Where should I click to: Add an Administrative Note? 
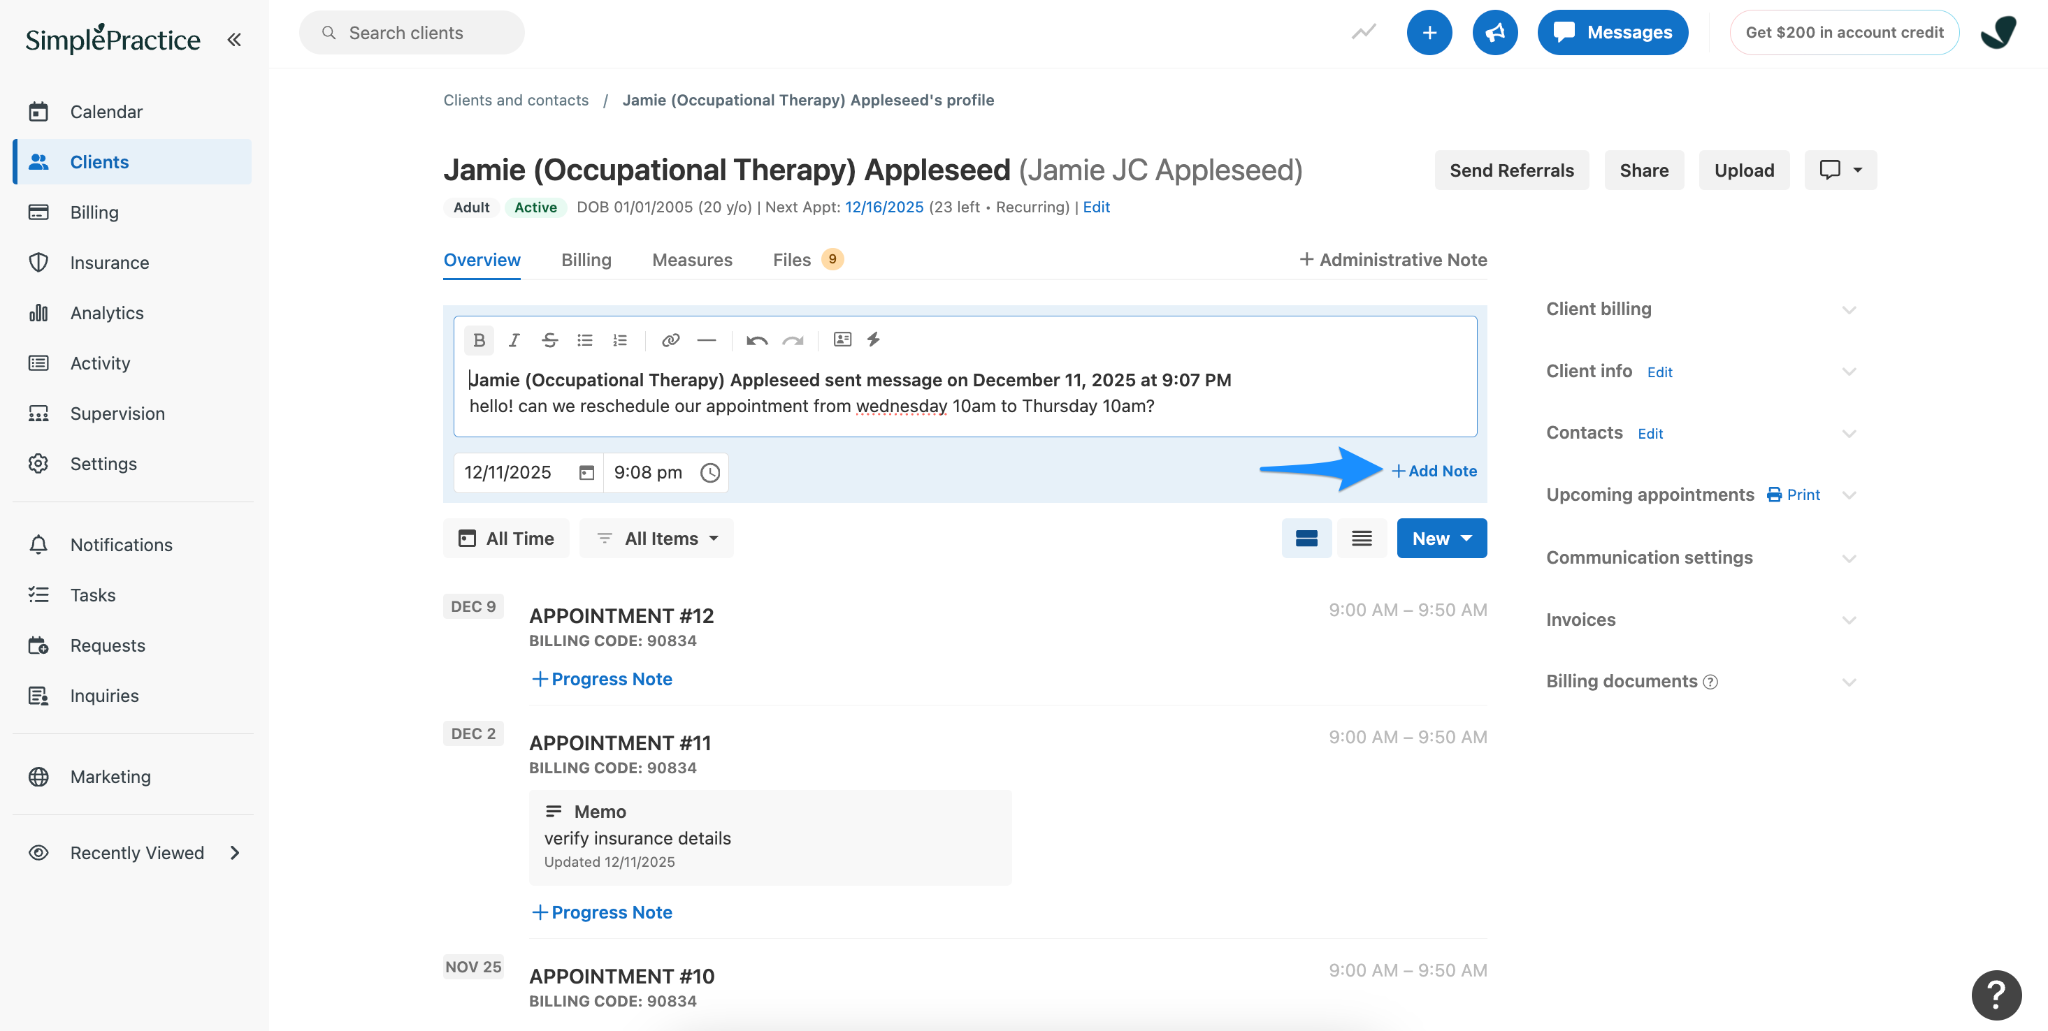pos(1393,260)
